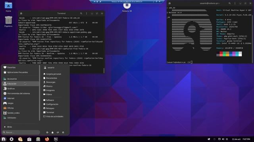Open Aplicaciones frecuentes in the app menu
The width and height of the screenshot is (254, 142).
point(20,72)
